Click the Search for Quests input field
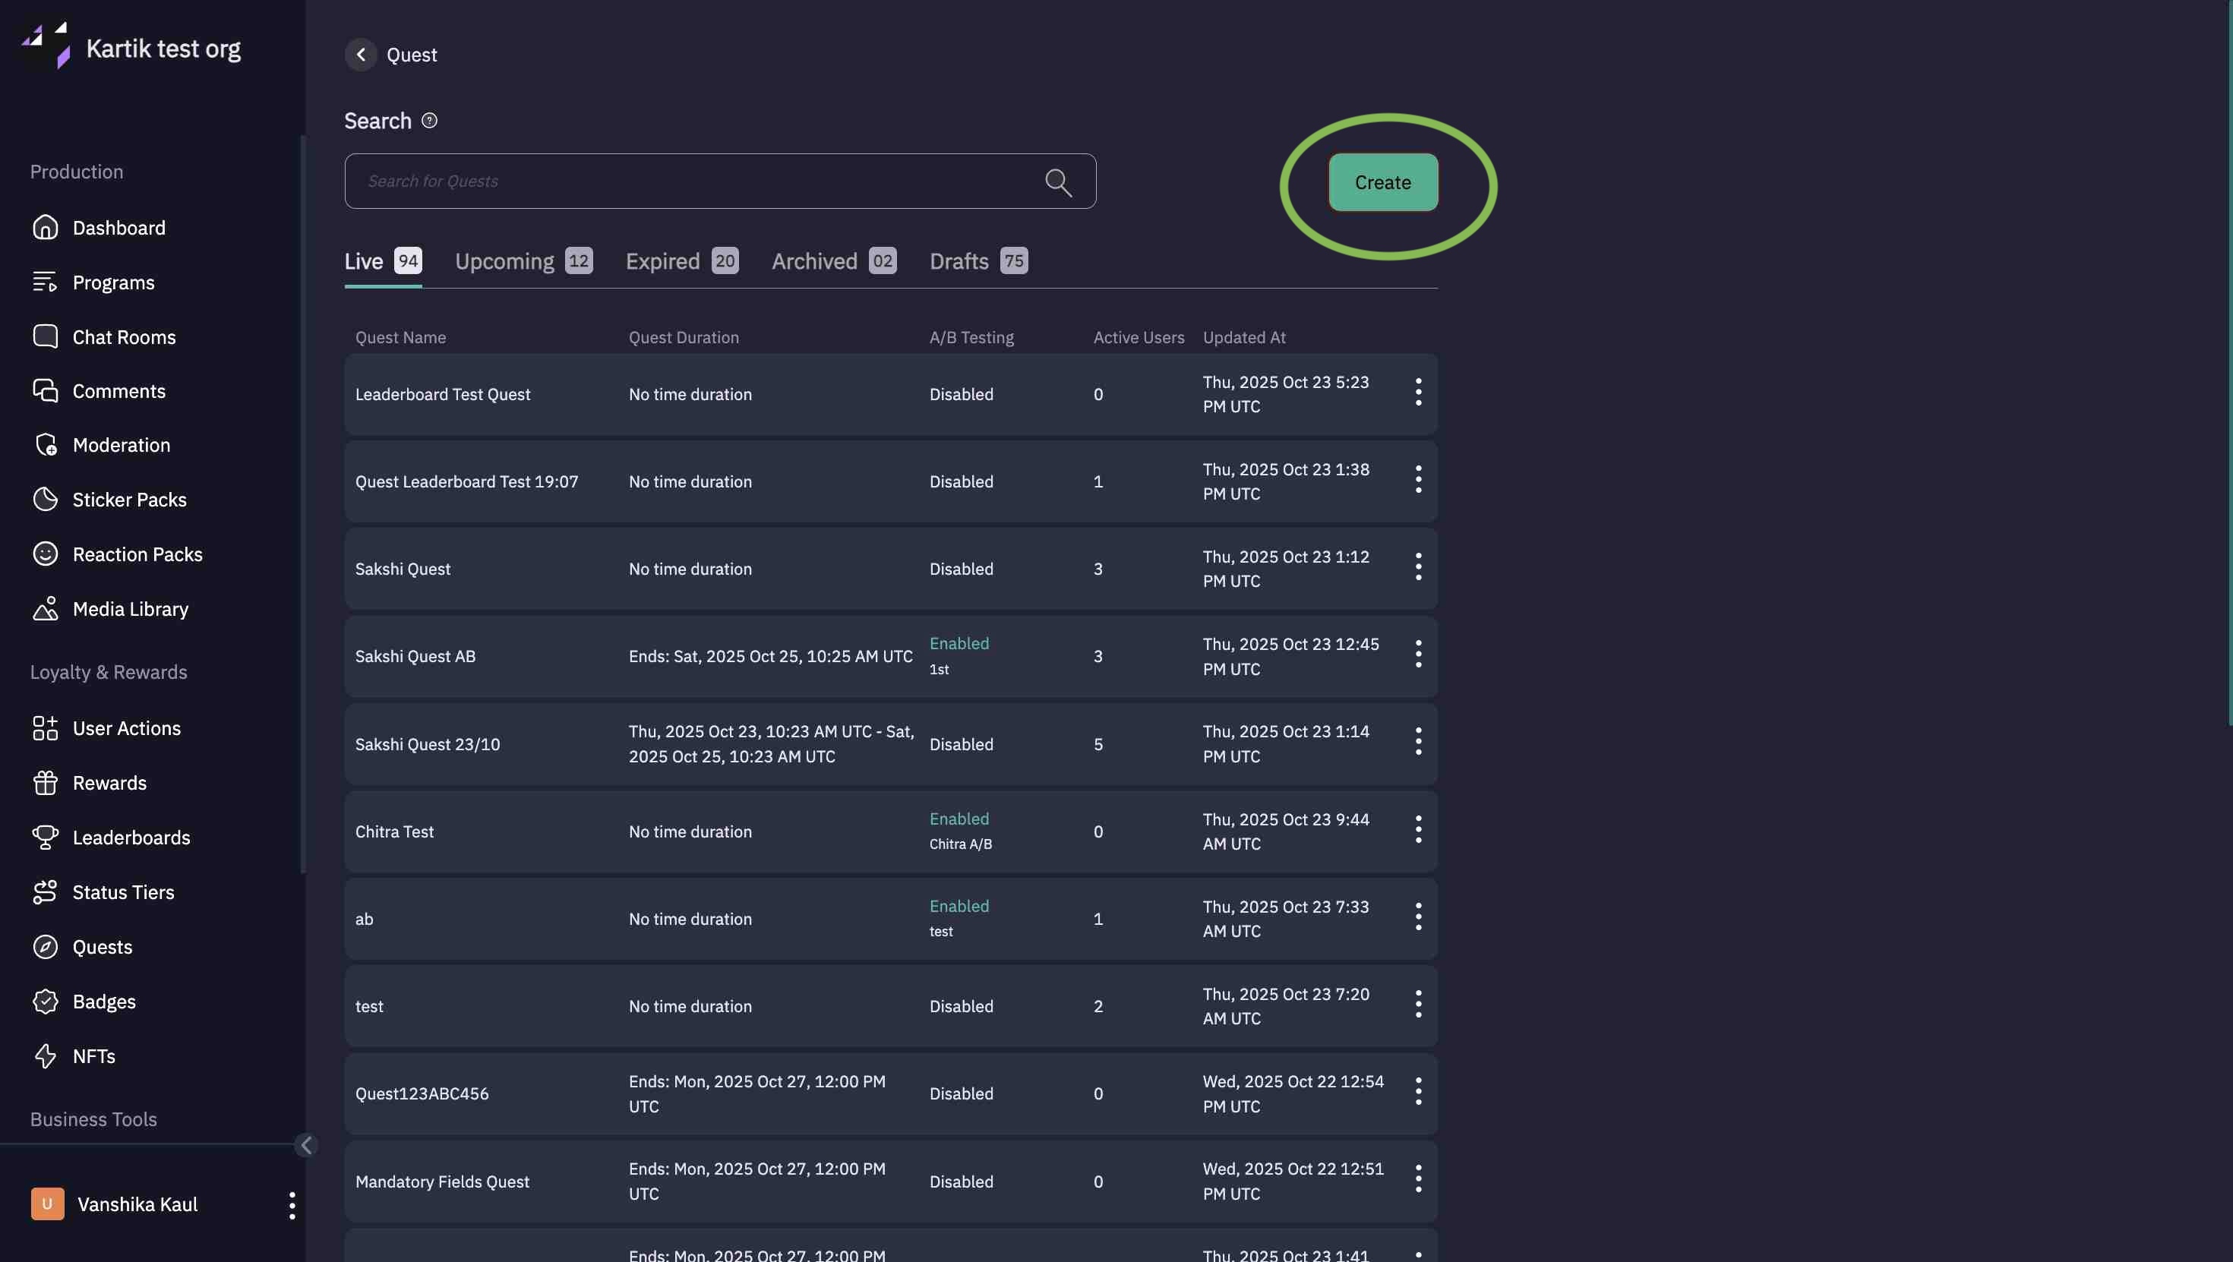The width and height of the screenshot is (2233, 1262). point(693,181)
